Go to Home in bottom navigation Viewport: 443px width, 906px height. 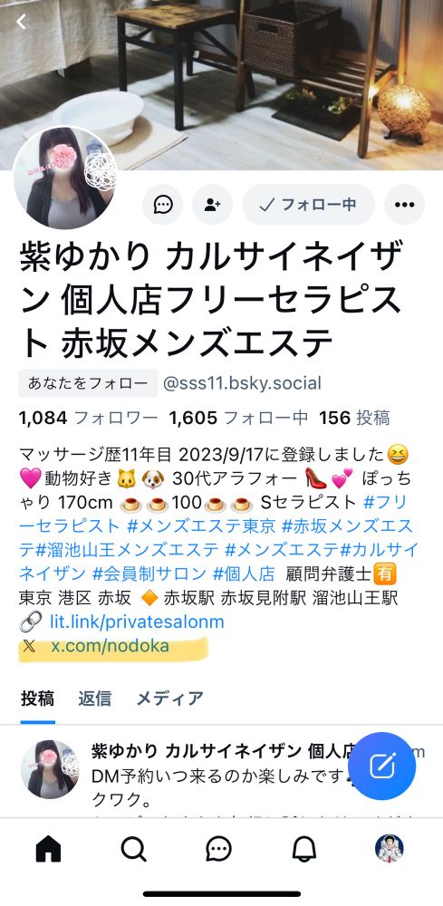point(49,849)
